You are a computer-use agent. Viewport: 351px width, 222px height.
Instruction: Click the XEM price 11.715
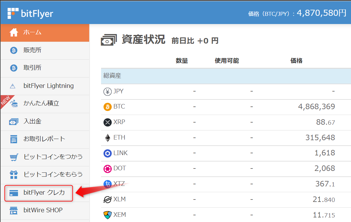coord(324,215)
